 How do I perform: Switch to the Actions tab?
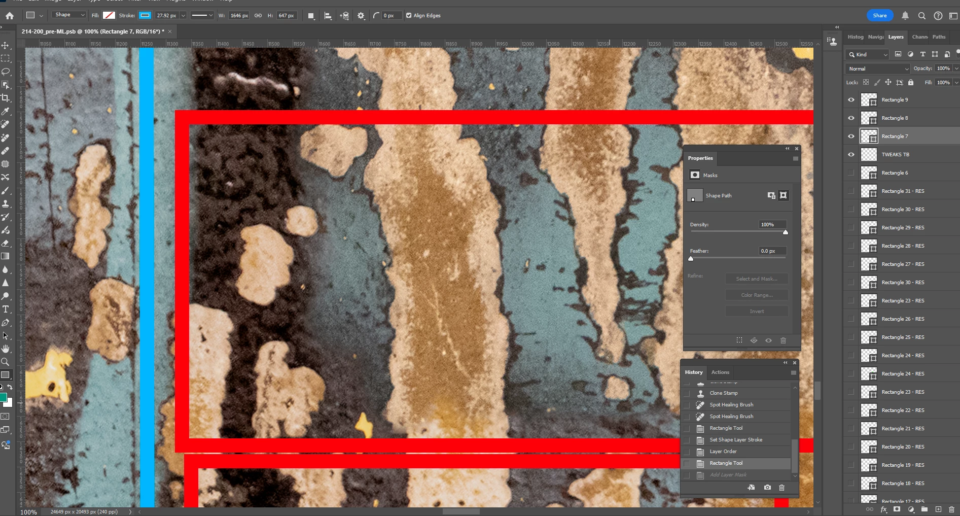720,372
